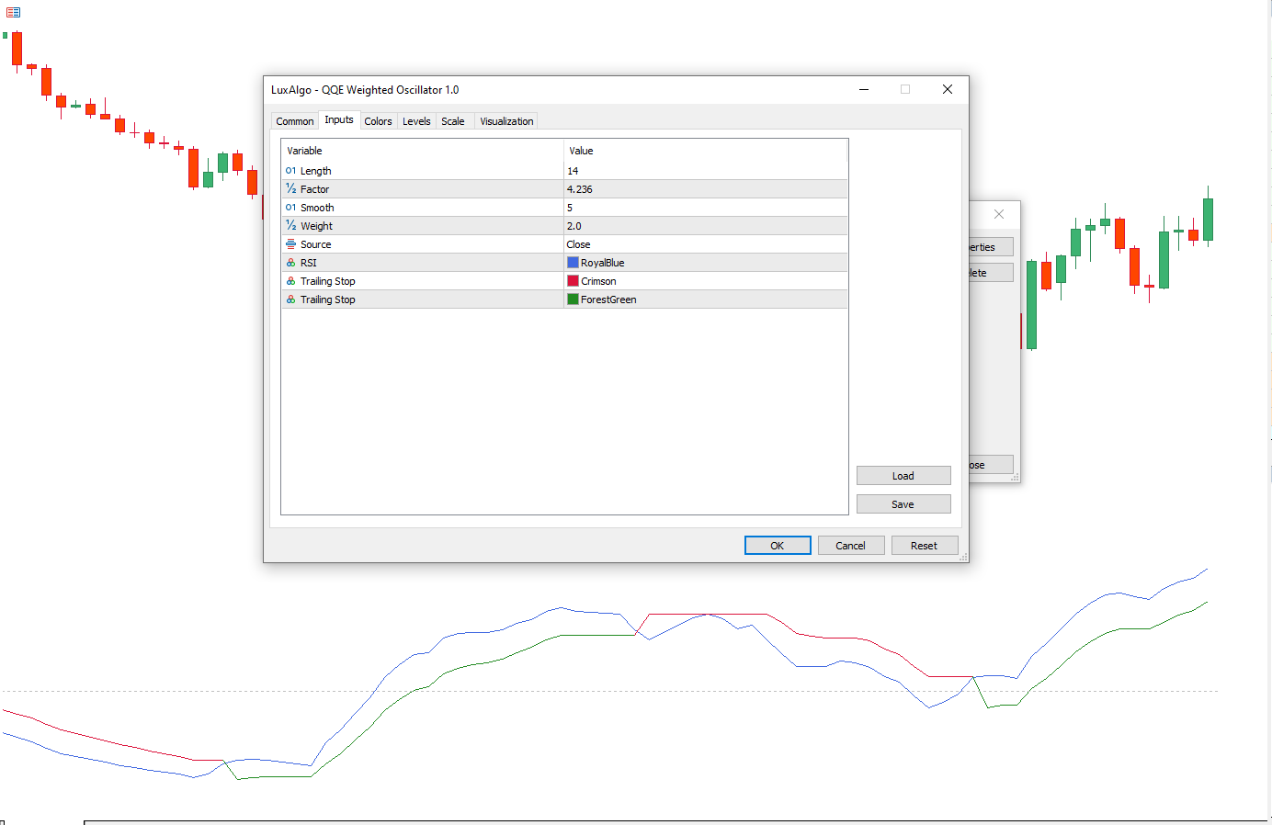Select the Common tab
This screenshot has width=1272, height=825.
[x=294, y=121]
